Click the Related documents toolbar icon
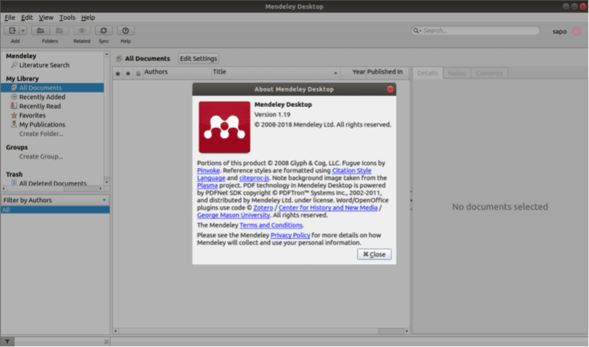The image size is (589, 347). (x=82, y=30)
